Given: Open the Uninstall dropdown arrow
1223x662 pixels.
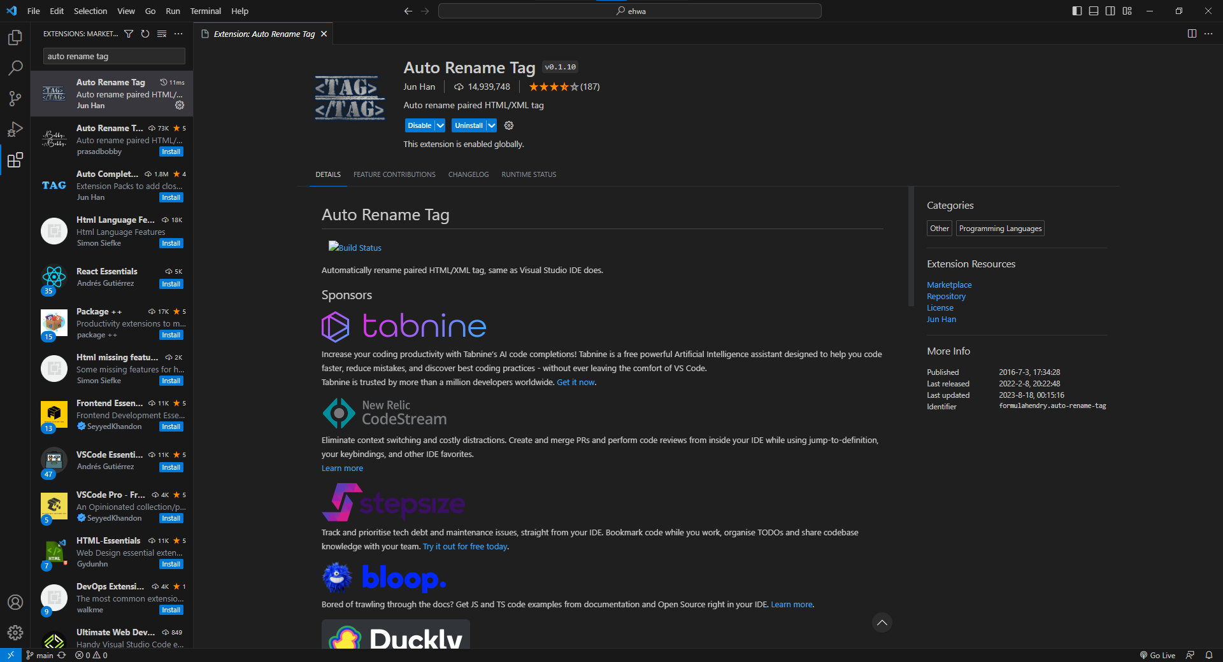Looking at the screenshot, I should (490, 125).
